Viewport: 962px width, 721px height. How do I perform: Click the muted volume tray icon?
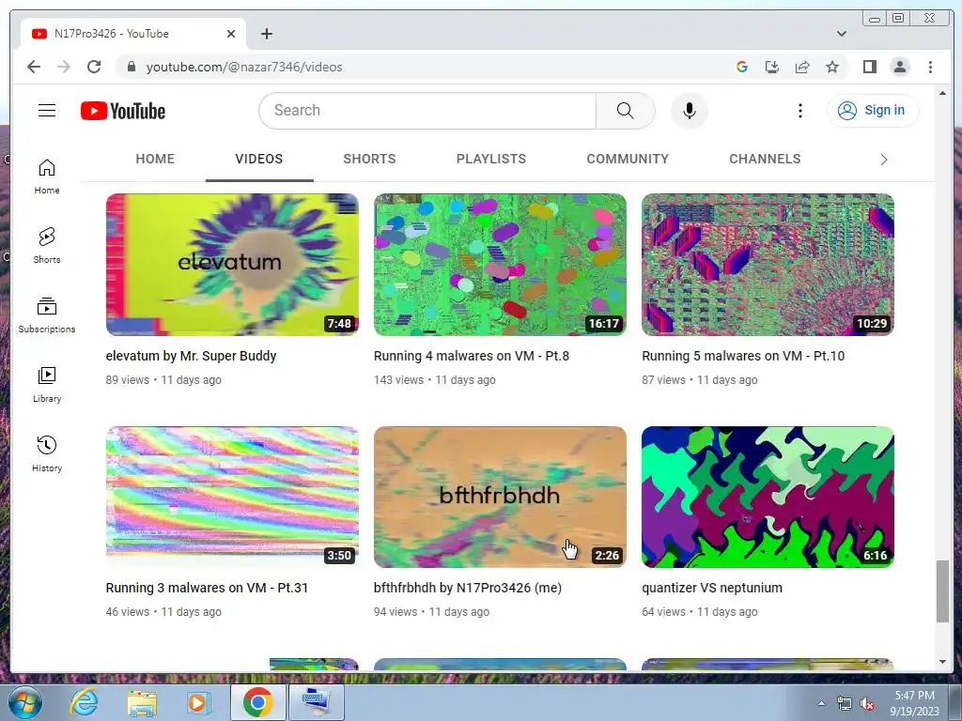point(867,704)
